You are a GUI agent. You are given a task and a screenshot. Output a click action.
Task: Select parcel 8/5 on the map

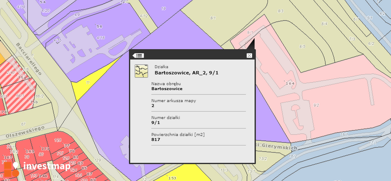(x=302, y=46)
